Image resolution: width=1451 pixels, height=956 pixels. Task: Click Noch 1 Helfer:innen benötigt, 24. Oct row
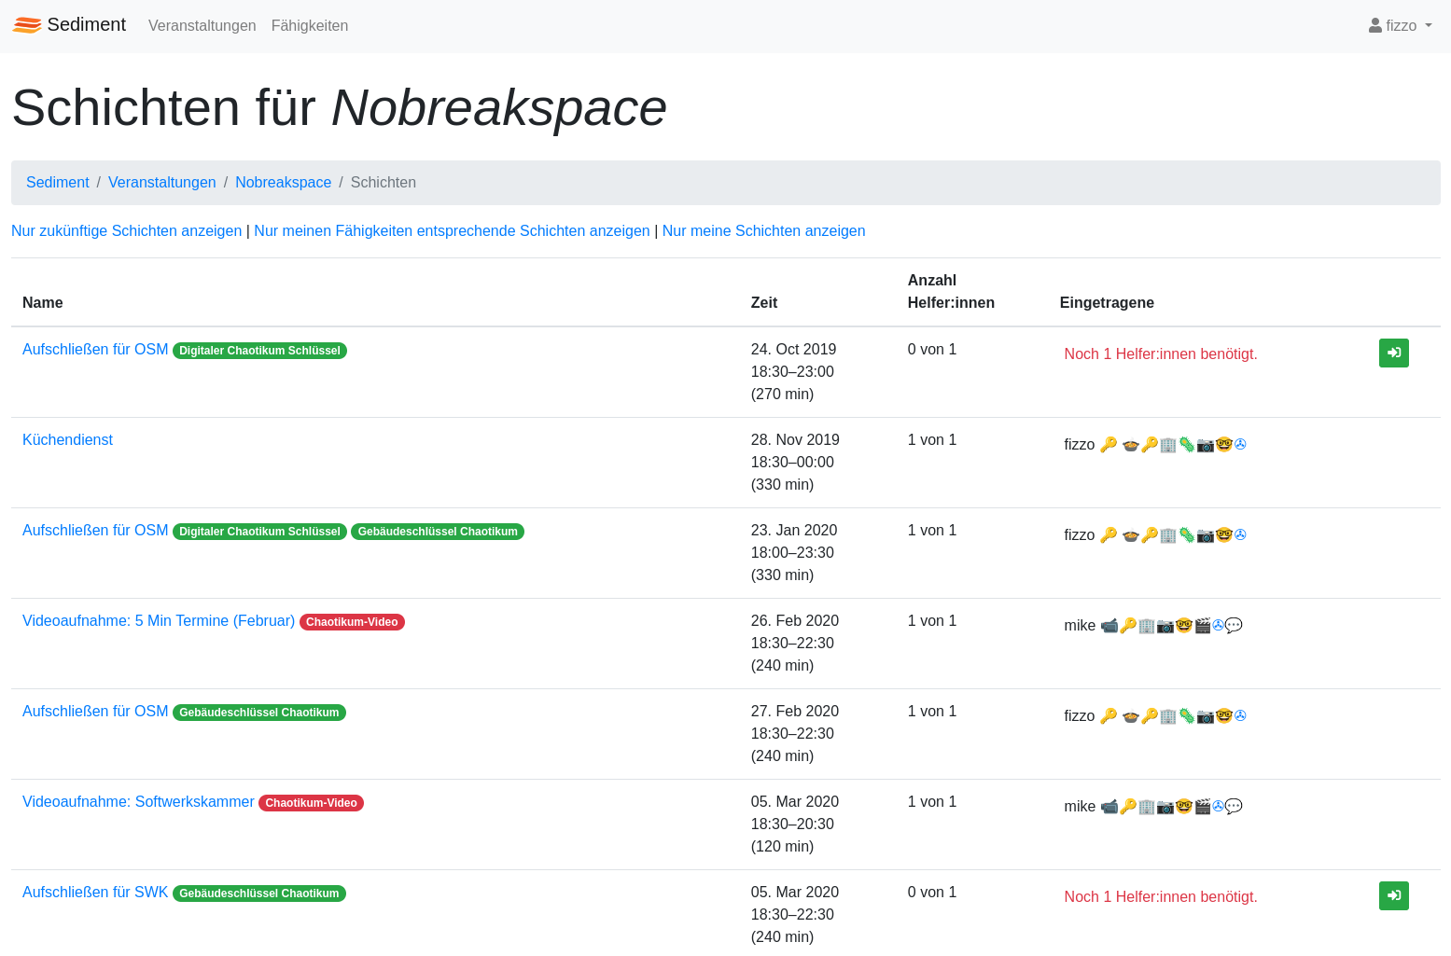(x=1161, y=354)
